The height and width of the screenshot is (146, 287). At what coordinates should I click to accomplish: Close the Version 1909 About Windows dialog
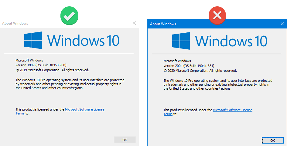pyautogui.click(x=134, y=23)
